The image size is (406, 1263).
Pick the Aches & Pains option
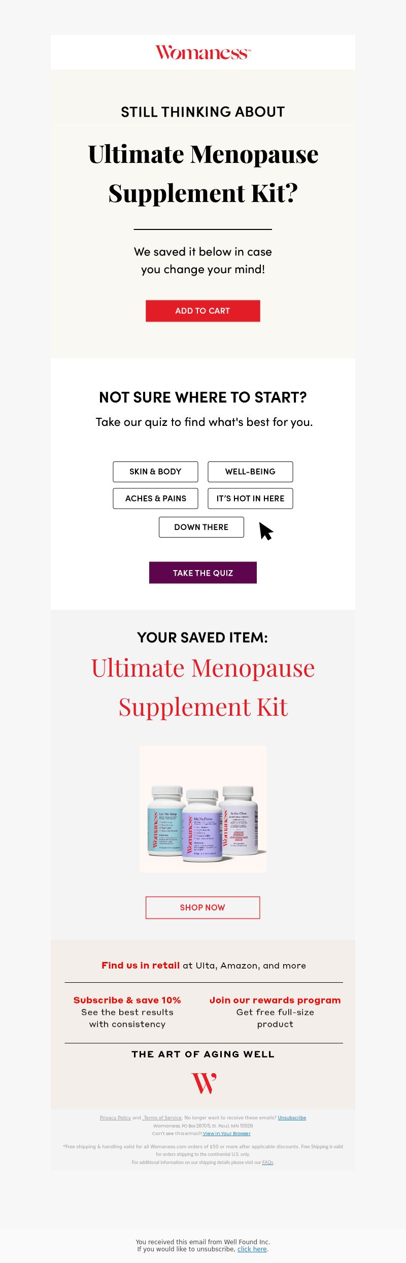click(x=155, y=498)
